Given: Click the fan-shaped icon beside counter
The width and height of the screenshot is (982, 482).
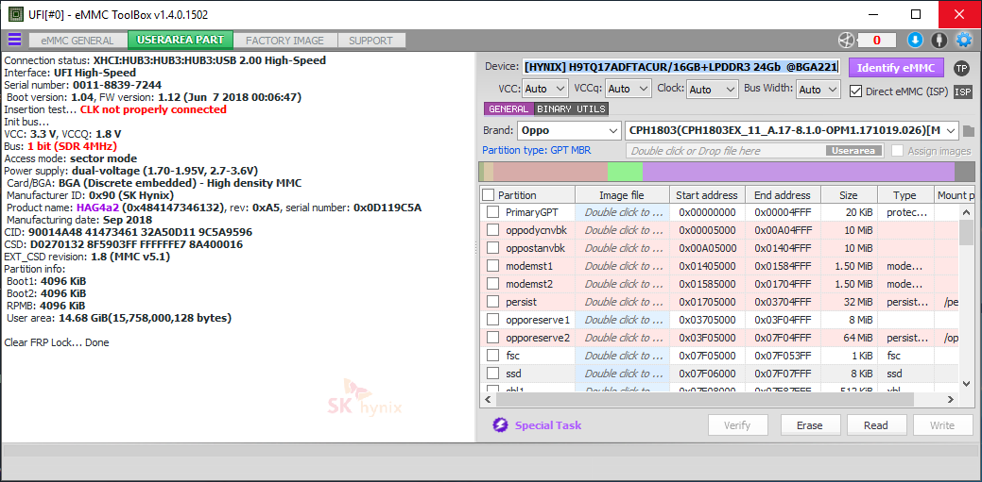Looking at the screenshot, I should (846, 40).
